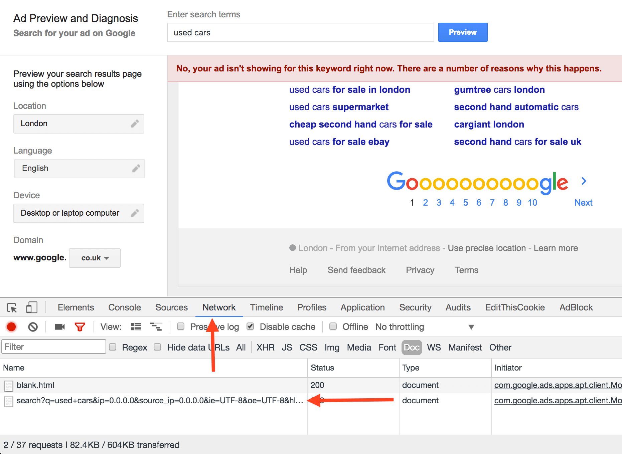This screenshot has width=622, height=454.
Task: Click the pencil icon for Device field
Action: pyautogui.click(x=135, y=213)
